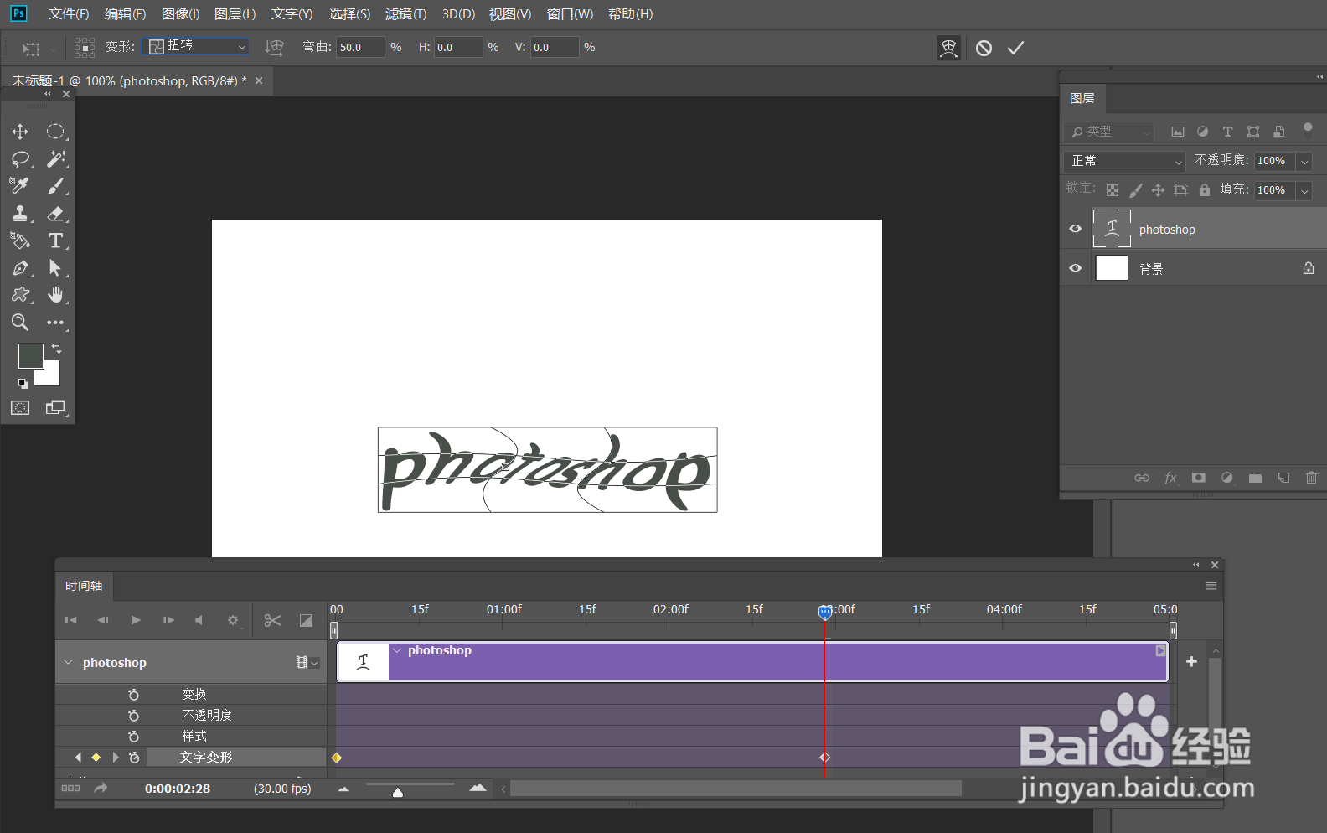Open the 编辑(E) menu
The image size is (1327, 833).
[x=126, y=14]
